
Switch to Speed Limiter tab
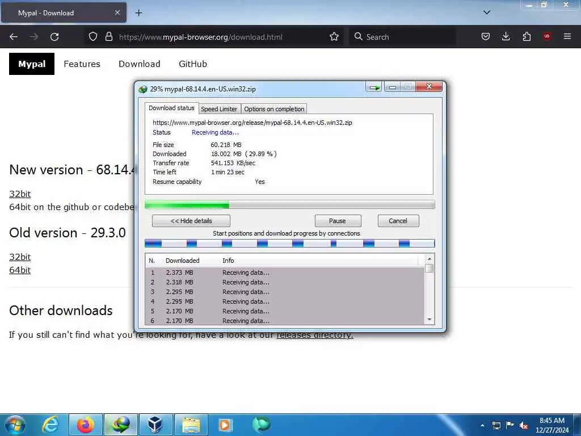click(219, 109)
